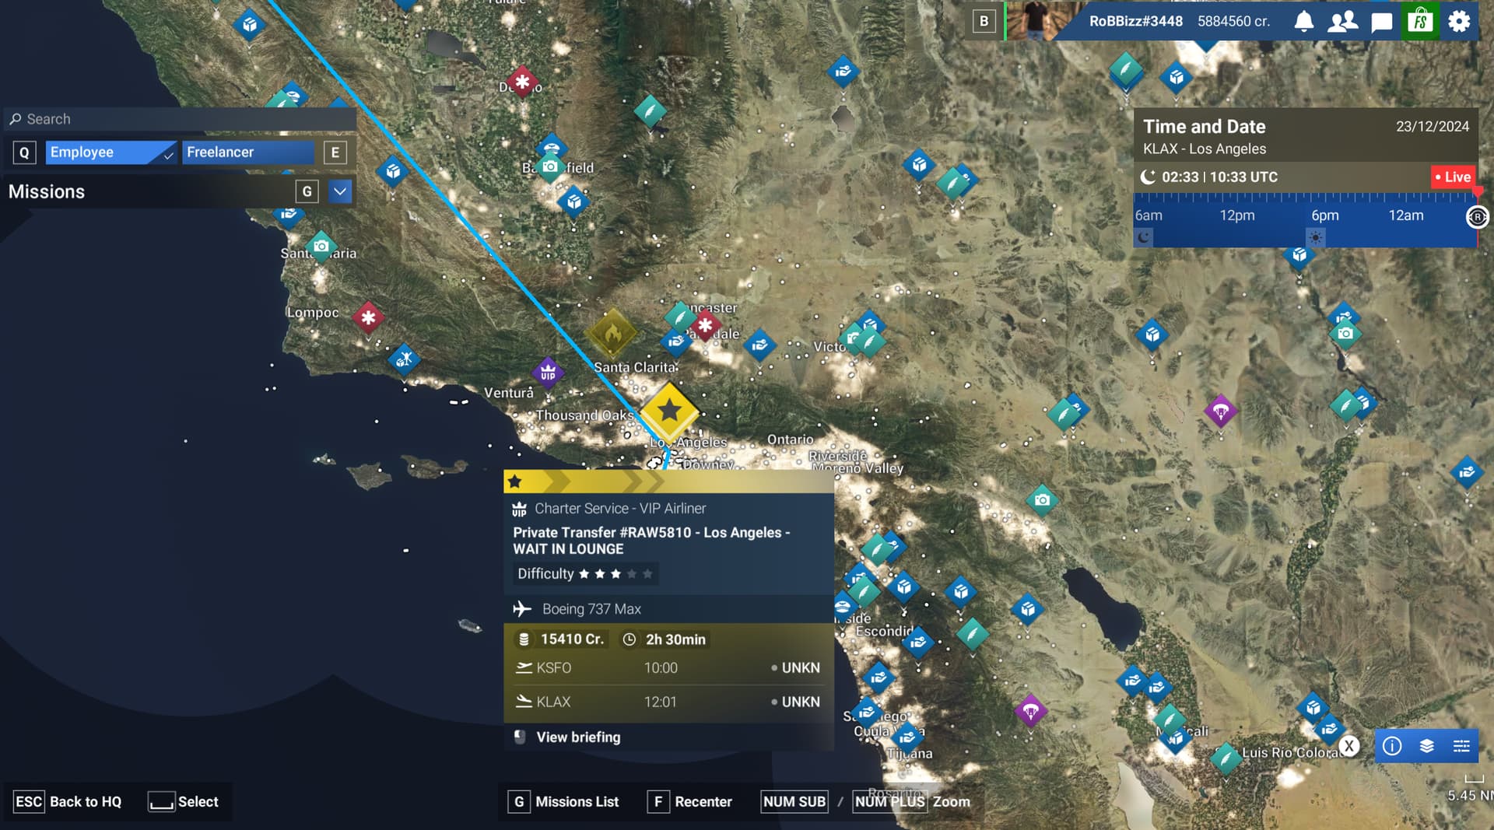Open the settings gear icon
Image resolution: width=1494 pixels, height=830 pixels.
tap(1459, 21)
